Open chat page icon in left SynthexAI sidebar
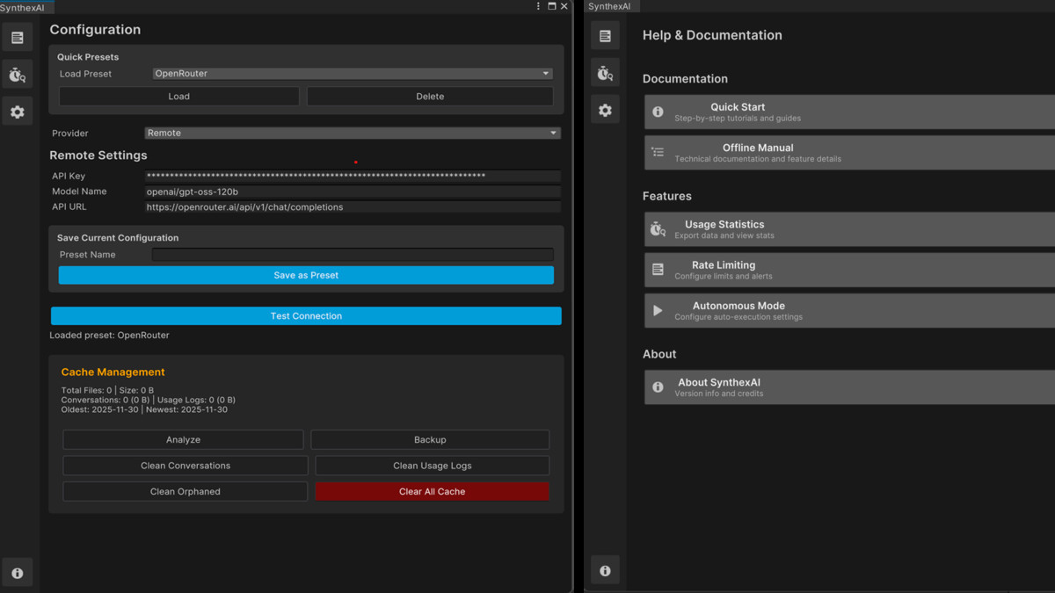 [18, 37]
